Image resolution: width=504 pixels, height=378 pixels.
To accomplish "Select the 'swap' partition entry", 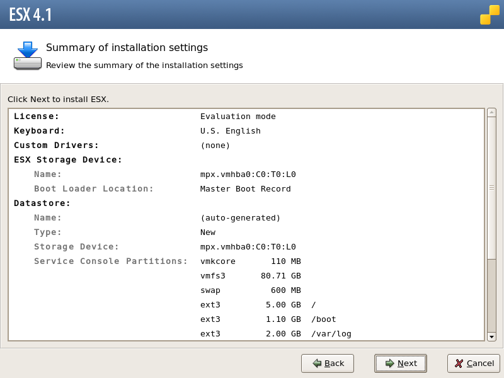I will 210,290.
